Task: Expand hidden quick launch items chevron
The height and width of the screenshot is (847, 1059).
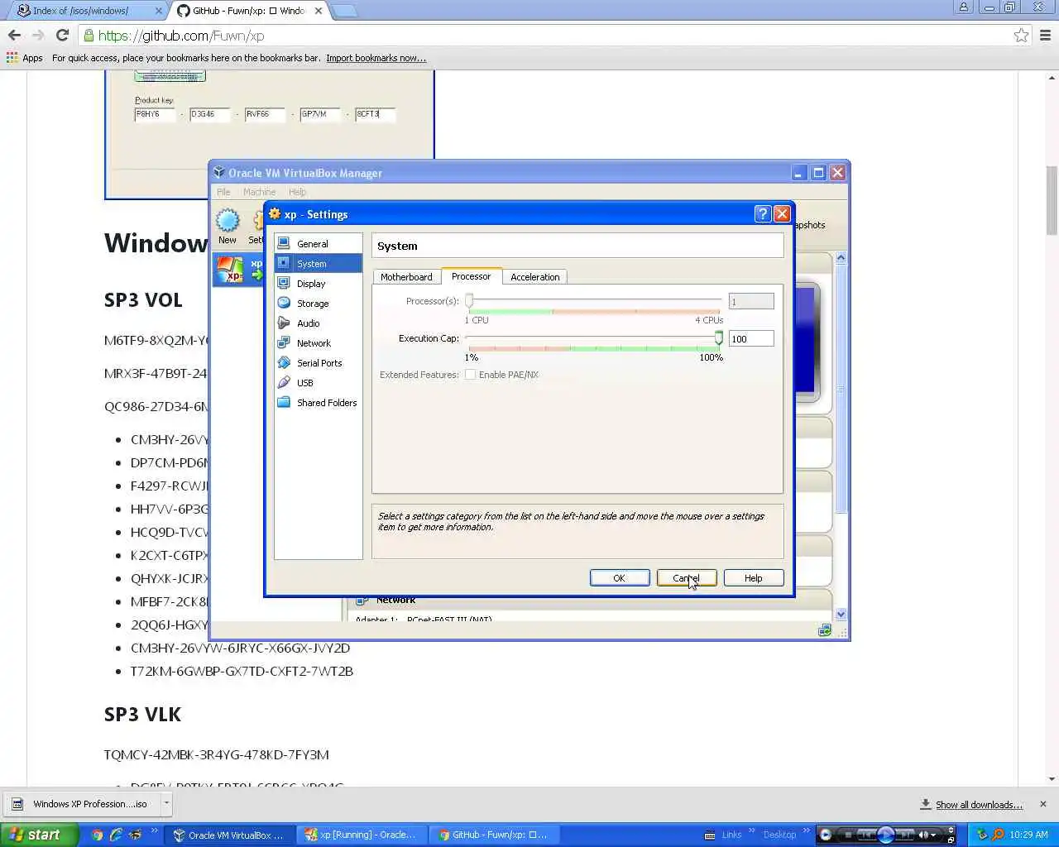Action: 154,830
